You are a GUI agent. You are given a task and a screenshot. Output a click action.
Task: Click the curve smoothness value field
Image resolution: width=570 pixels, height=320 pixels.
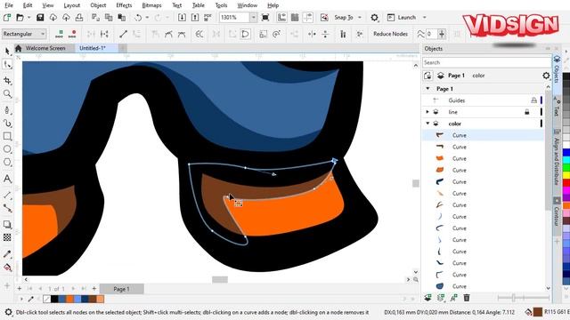click(431, 34)
